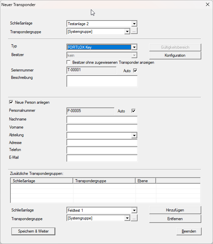Click the Entfernen button

[175, 218]
